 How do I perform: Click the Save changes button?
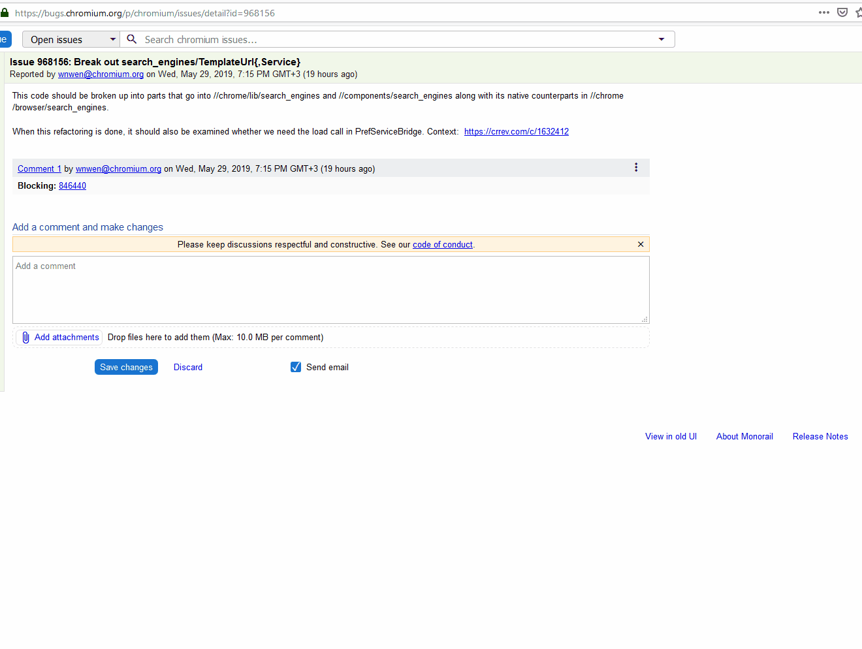click(x=126, y=367)
